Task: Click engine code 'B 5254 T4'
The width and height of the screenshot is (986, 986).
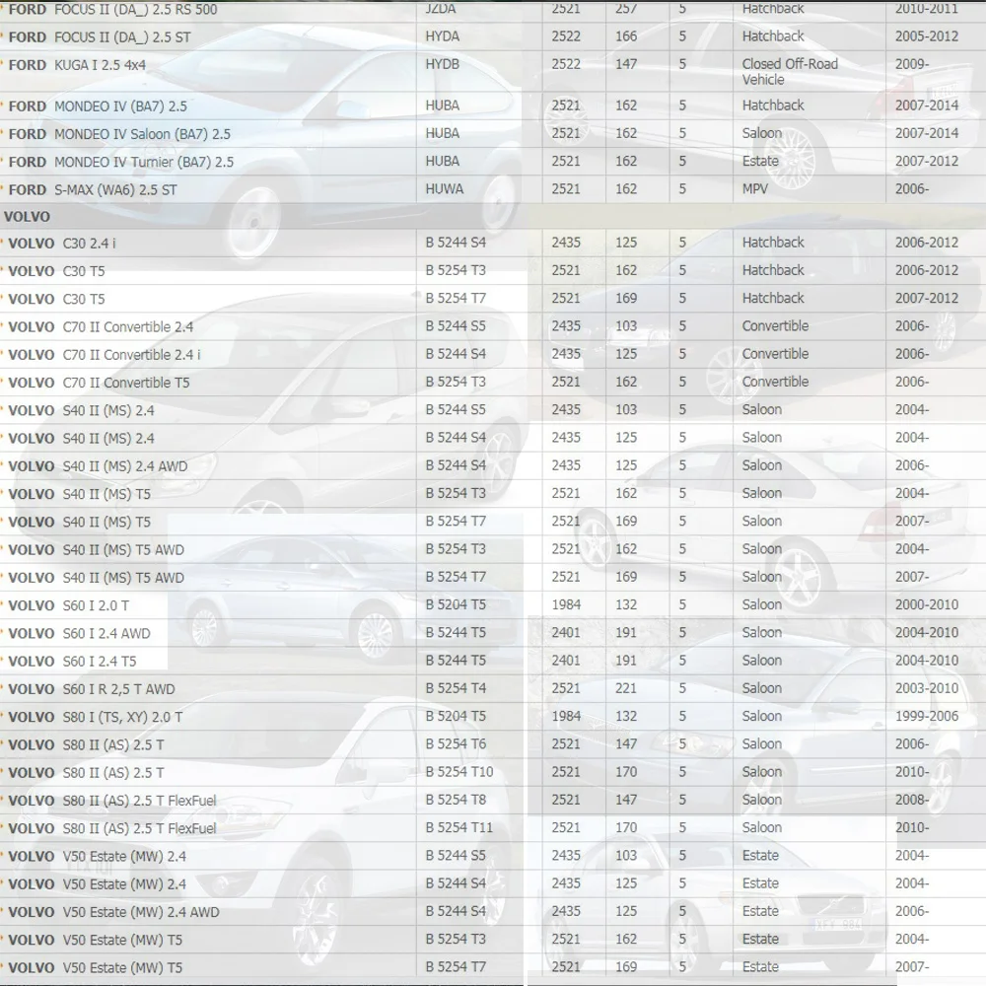Action: tap(456, 688)
